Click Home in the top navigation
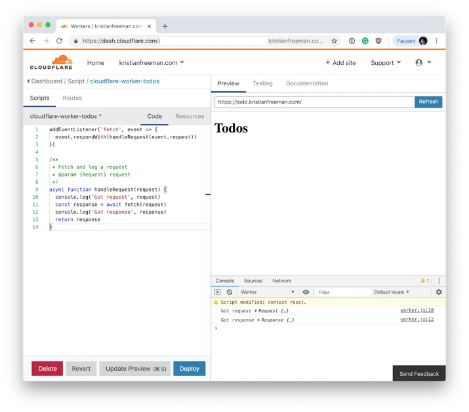The image size is (469, 412). (95, 63)
